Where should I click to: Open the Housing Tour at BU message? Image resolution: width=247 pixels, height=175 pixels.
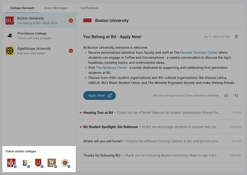click(161, 113)
